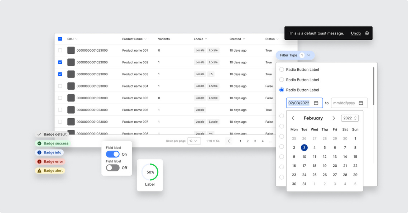Select the first Radio Button Label option
The height and width of the screenshot is (213, 408).
pos(282,70)
